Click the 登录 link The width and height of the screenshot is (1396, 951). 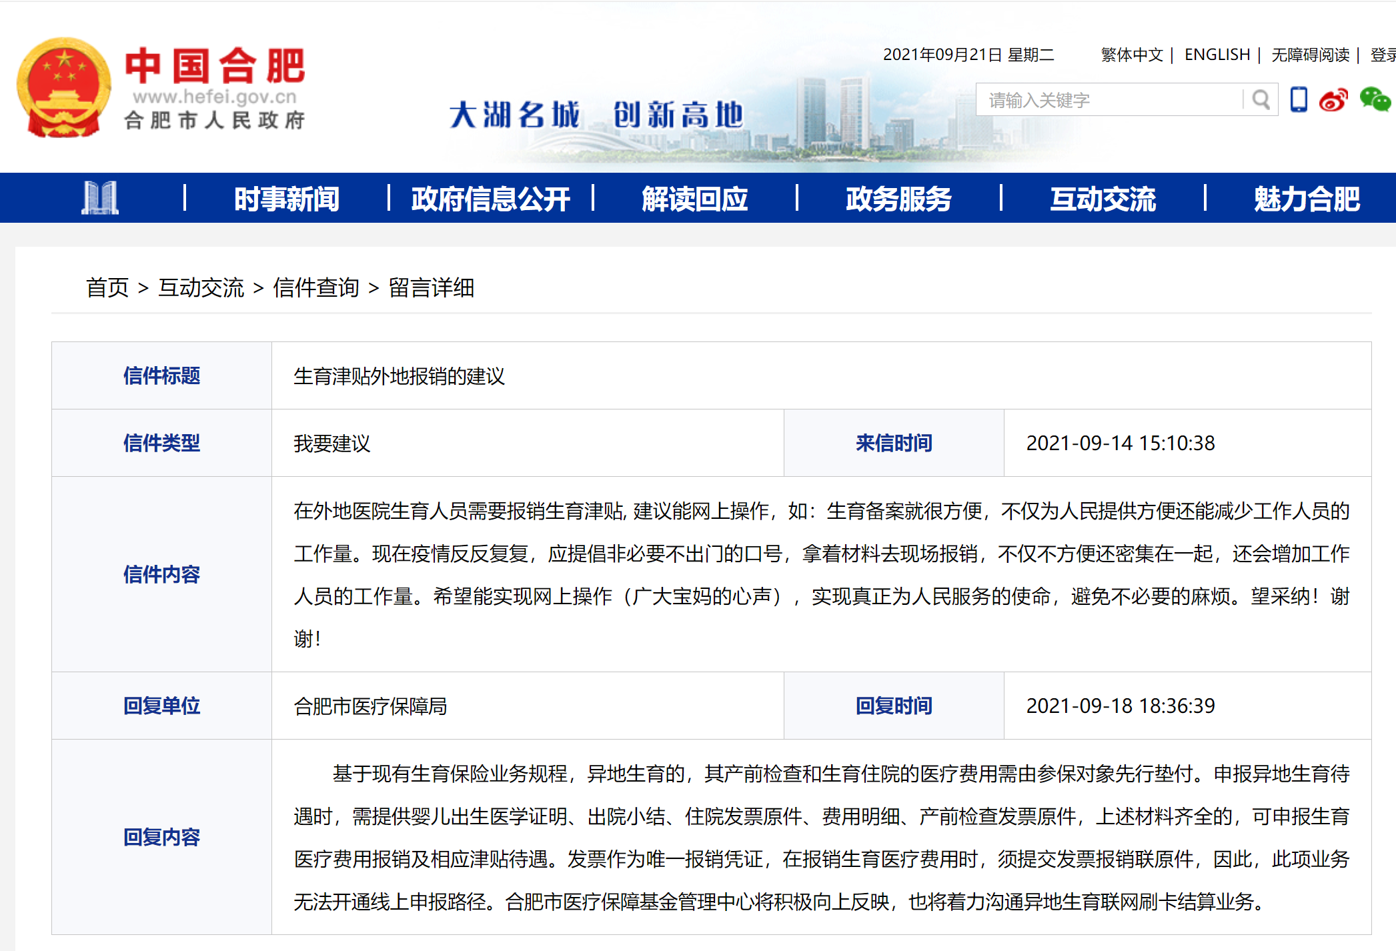click(1383, 55)
